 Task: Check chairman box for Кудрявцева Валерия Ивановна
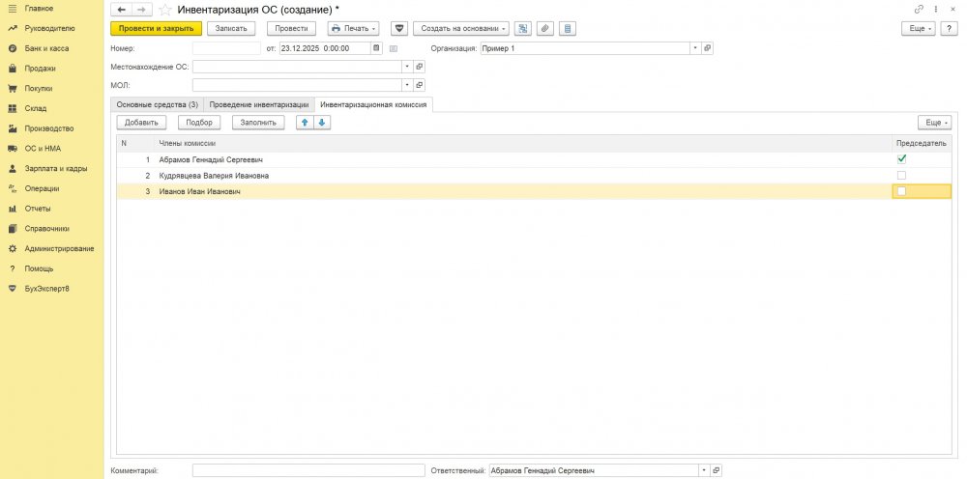click(x=902, y=175)
